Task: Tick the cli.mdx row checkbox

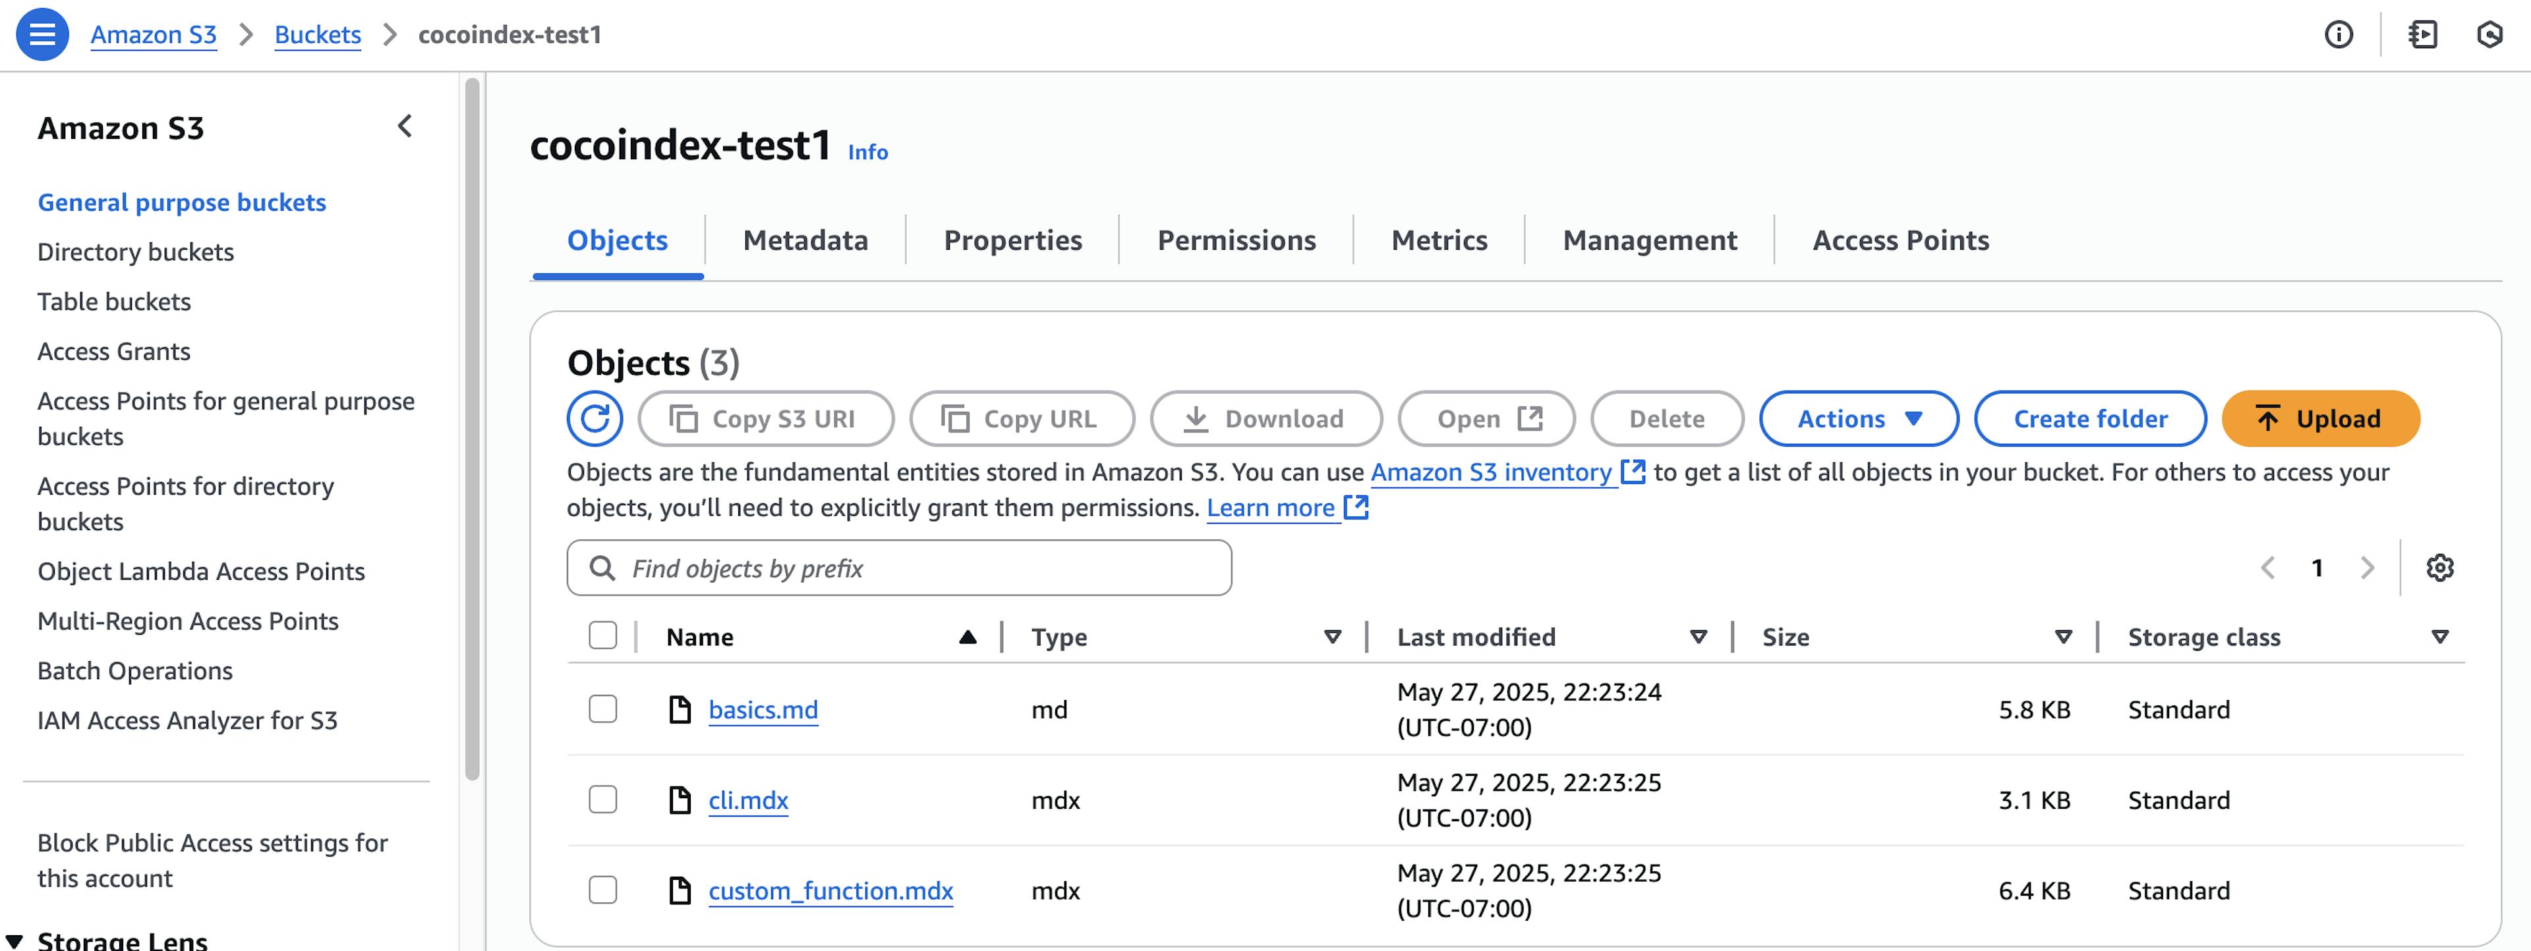Action: (602, 800)
